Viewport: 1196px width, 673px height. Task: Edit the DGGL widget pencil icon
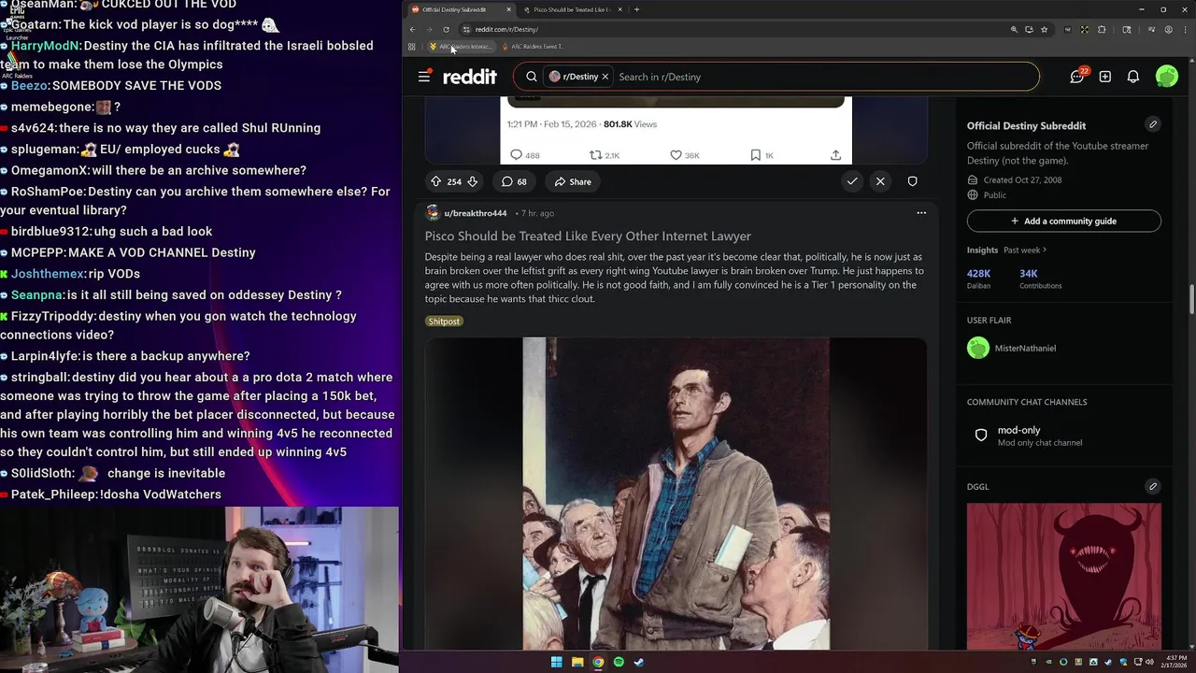(x=1153, y=486)
